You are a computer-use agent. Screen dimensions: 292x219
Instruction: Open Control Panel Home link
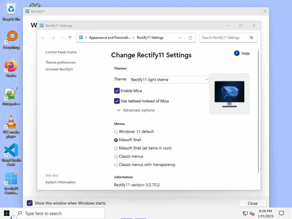(61, 52)
